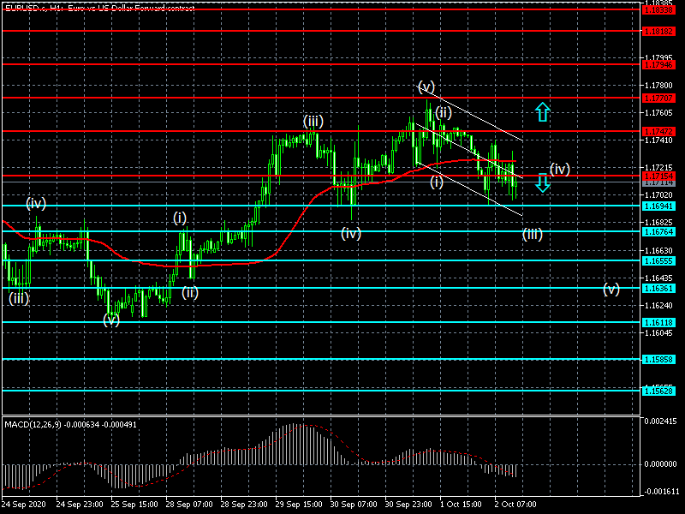The height and width of the screenshot is (514, 685).
Task: Click the 0.002415 MACD scale value
Action: click(660, 421)
